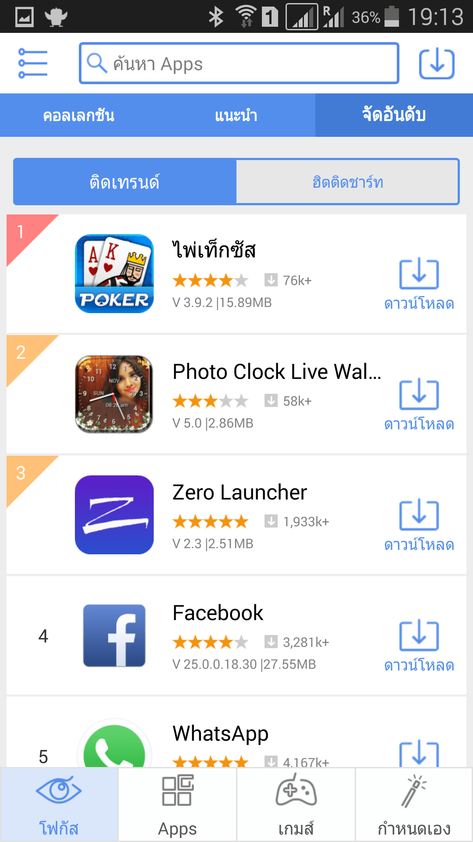Open the กำหนดเอง customize section
This screenshot has width=473, height=842.
[x=414, y=805]
